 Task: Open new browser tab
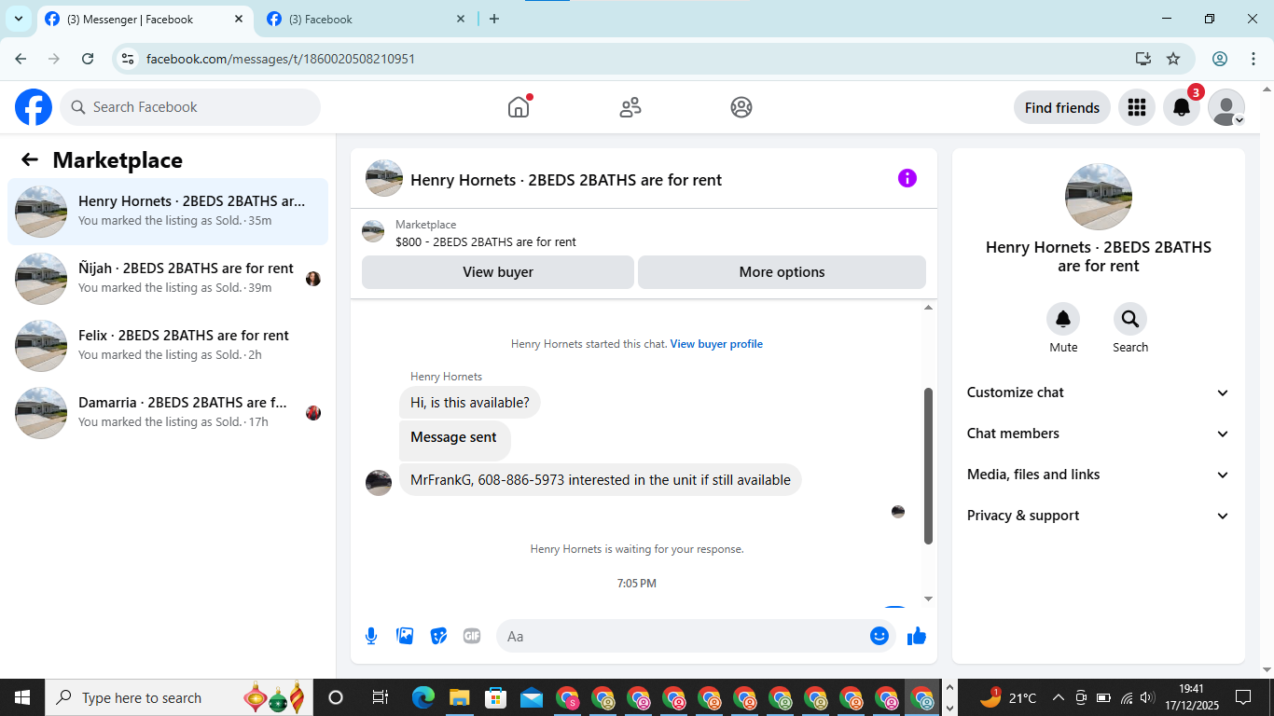coord(494,19)
